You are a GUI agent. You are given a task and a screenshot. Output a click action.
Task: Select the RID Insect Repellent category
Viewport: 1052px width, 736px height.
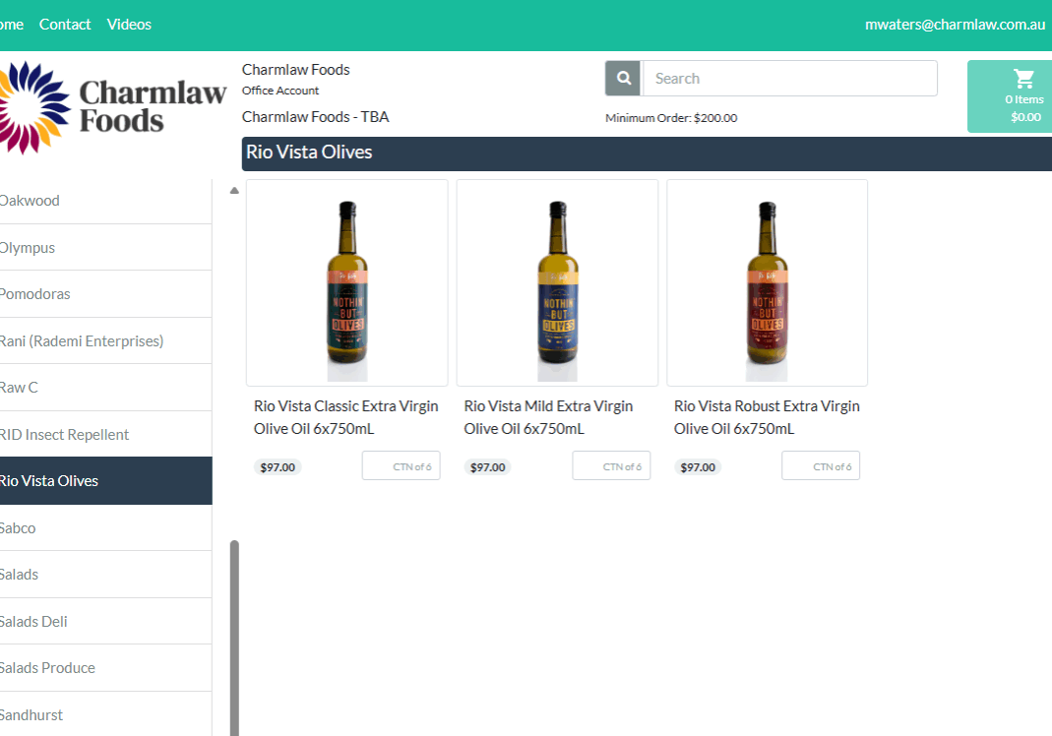tap(105, 434)
